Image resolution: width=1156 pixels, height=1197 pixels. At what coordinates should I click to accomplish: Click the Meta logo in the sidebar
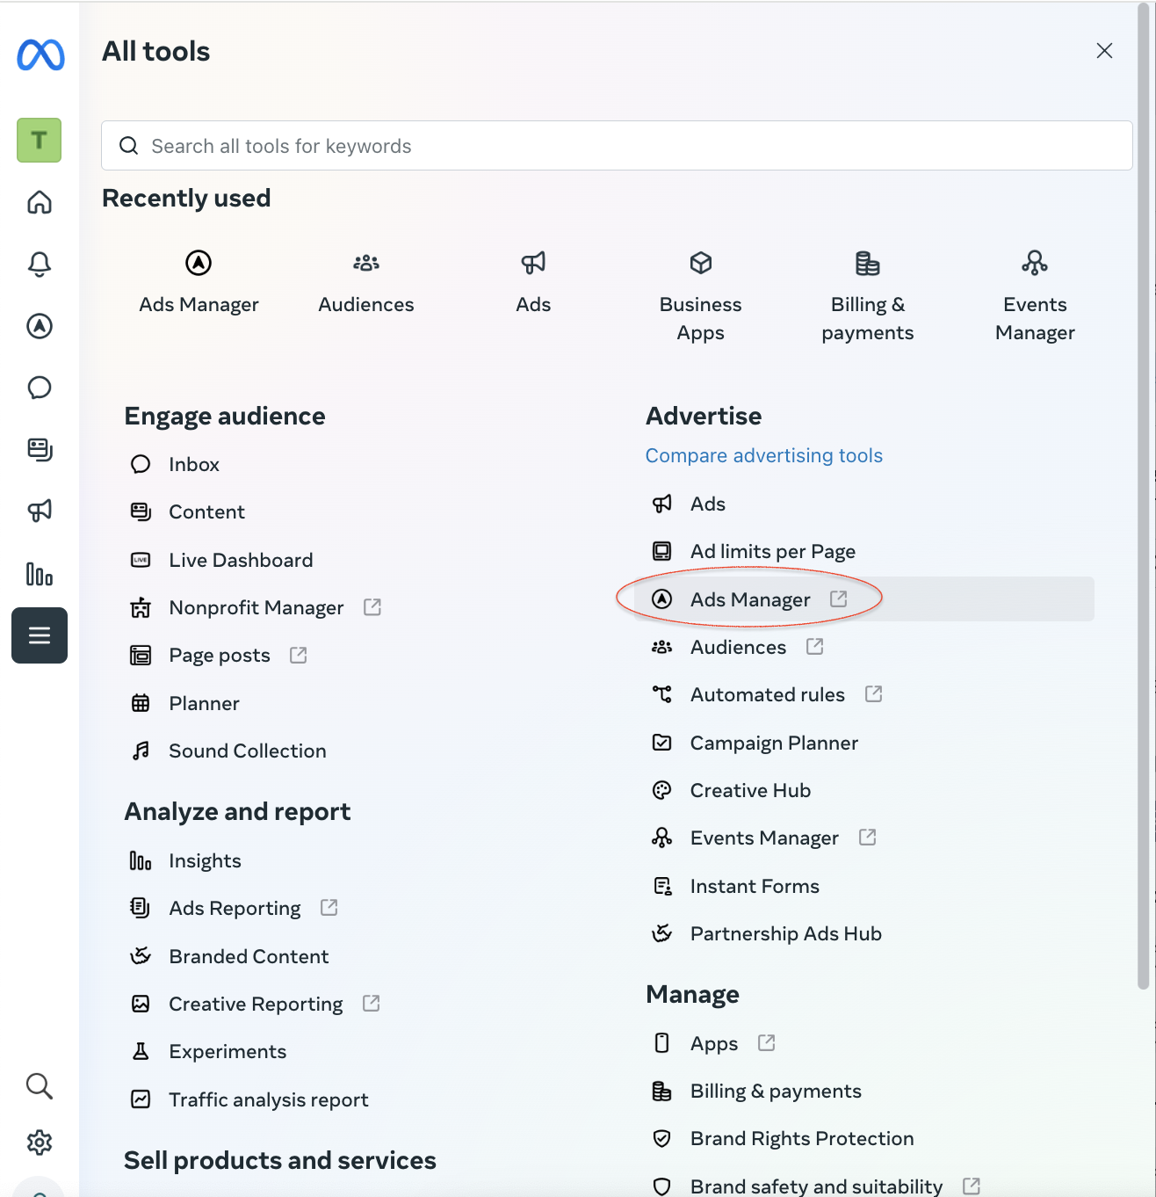[40, 54]
